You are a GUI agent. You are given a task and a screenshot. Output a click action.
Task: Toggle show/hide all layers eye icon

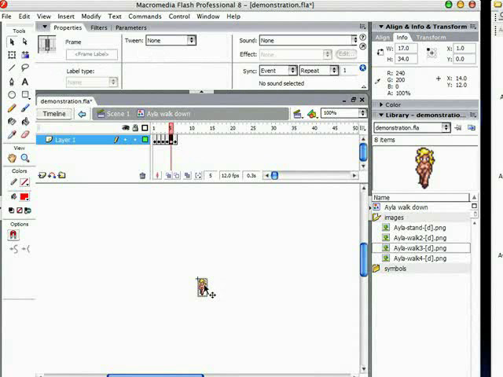click(126, 128)
